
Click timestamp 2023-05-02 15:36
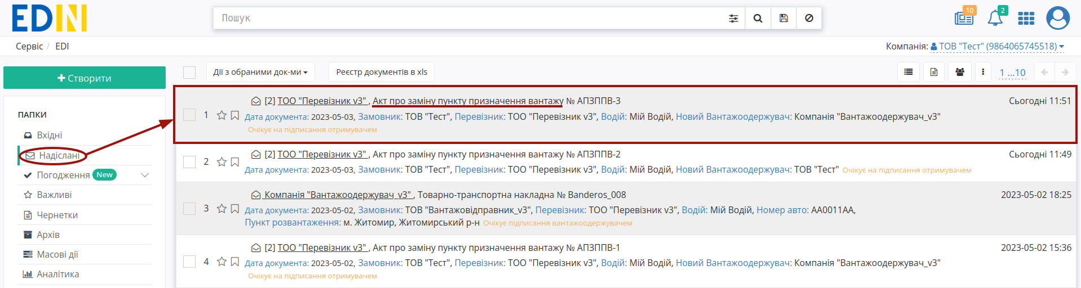1036,247
